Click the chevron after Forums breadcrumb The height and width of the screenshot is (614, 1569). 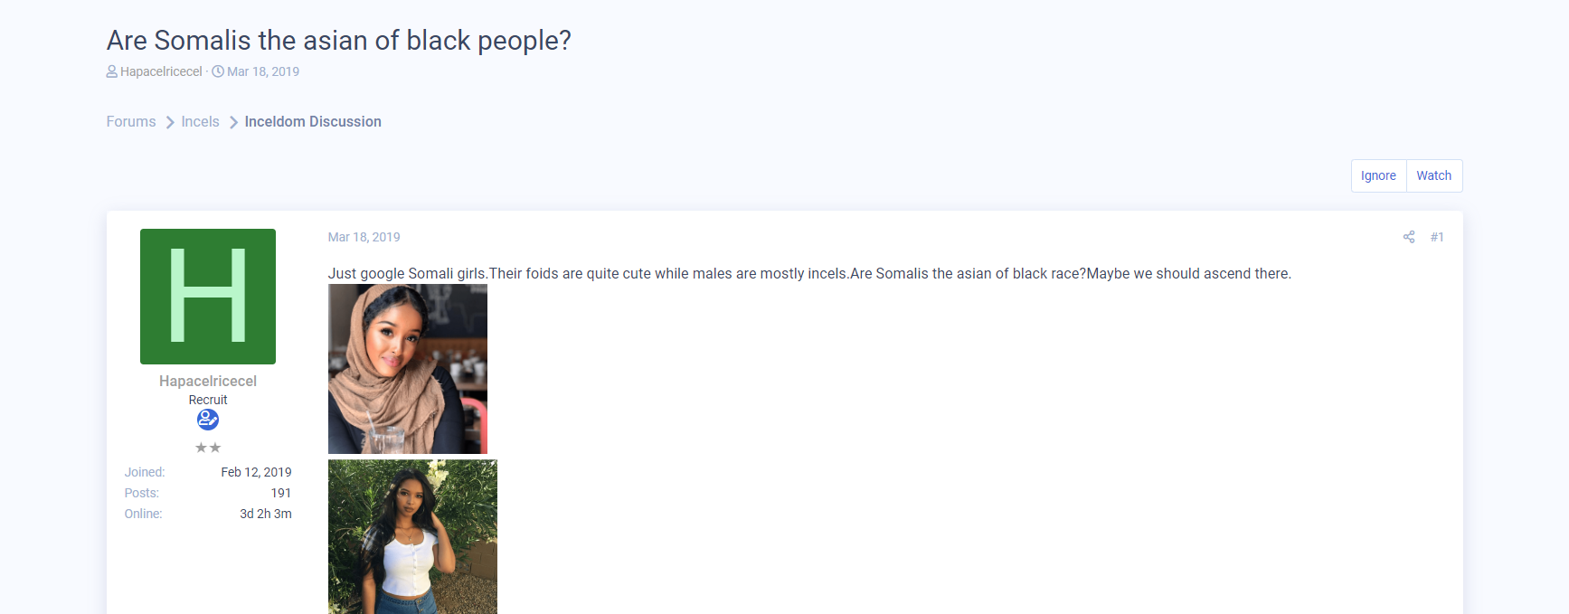pyautogui.click(x=169, y=122)
